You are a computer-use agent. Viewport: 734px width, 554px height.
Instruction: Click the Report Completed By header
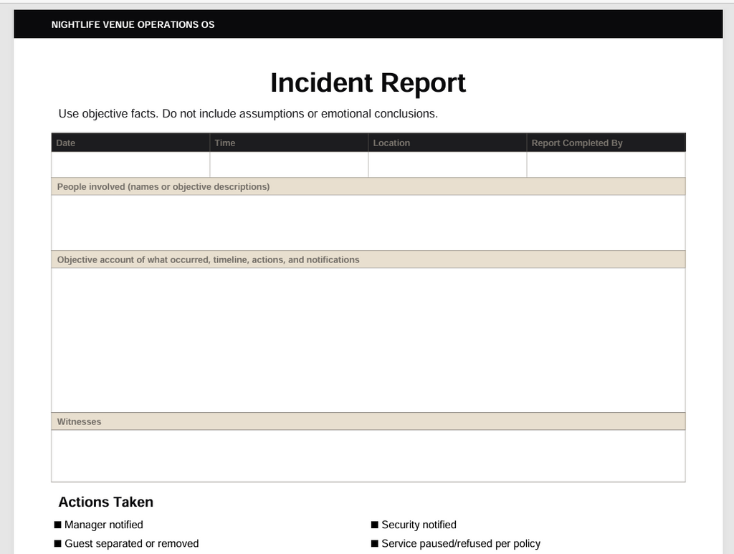click(x=606, y=143)
